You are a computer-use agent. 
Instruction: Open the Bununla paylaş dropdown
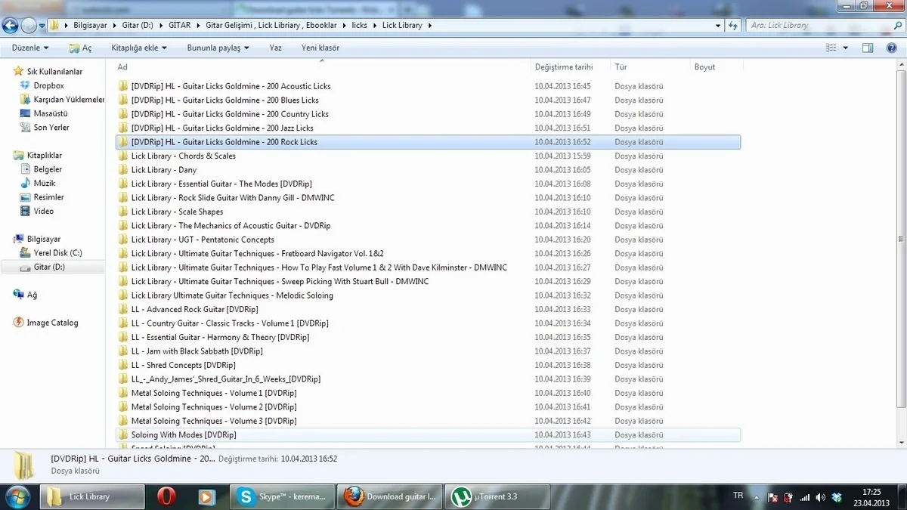point(218,48)
